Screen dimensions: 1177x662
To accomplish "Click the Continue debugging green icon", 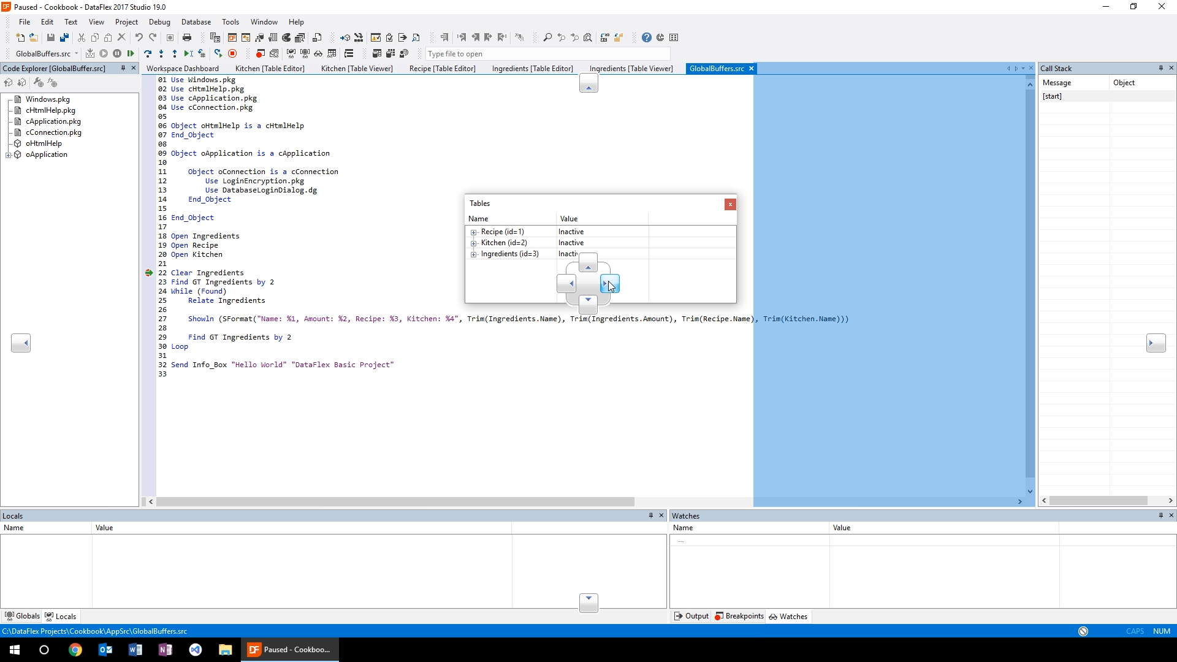I will coord(131,54).
